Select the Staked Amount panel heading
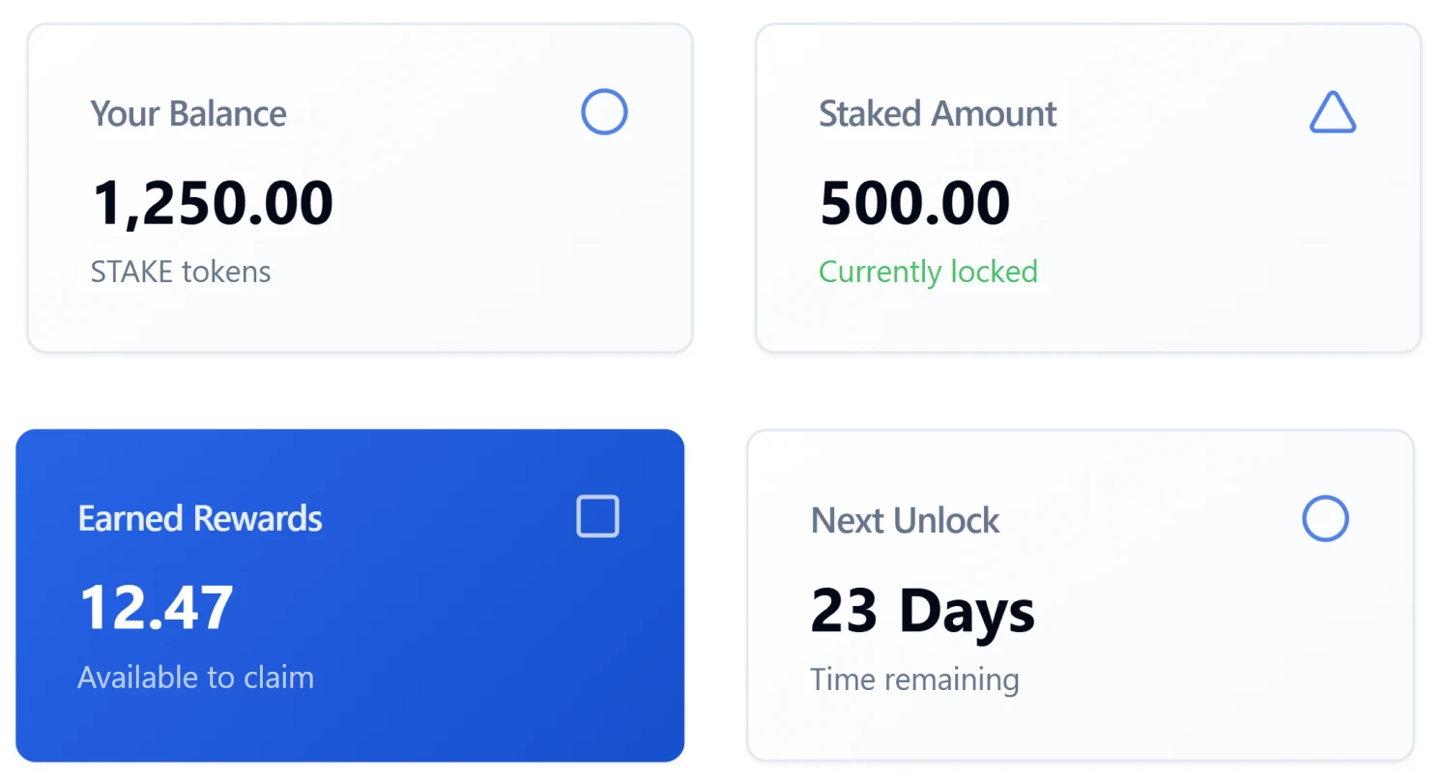 click(937, 113)
